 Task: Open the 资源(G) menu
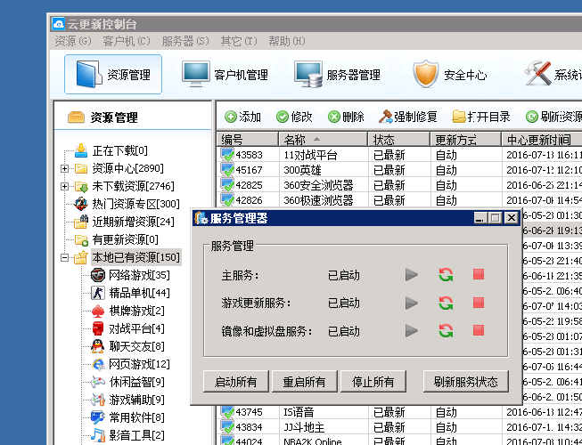[73, 41]
